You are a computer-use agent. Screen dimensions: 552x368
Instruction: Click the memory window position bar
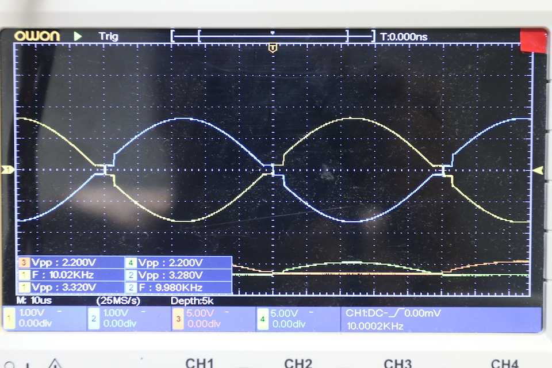[273, 36]
